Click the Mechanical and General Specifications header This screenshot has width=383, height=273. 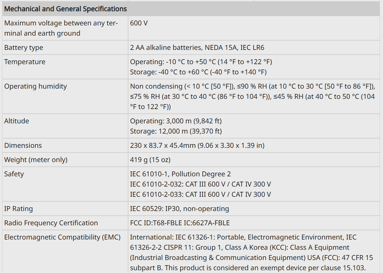pyautogui.click(x=65, y=9)
